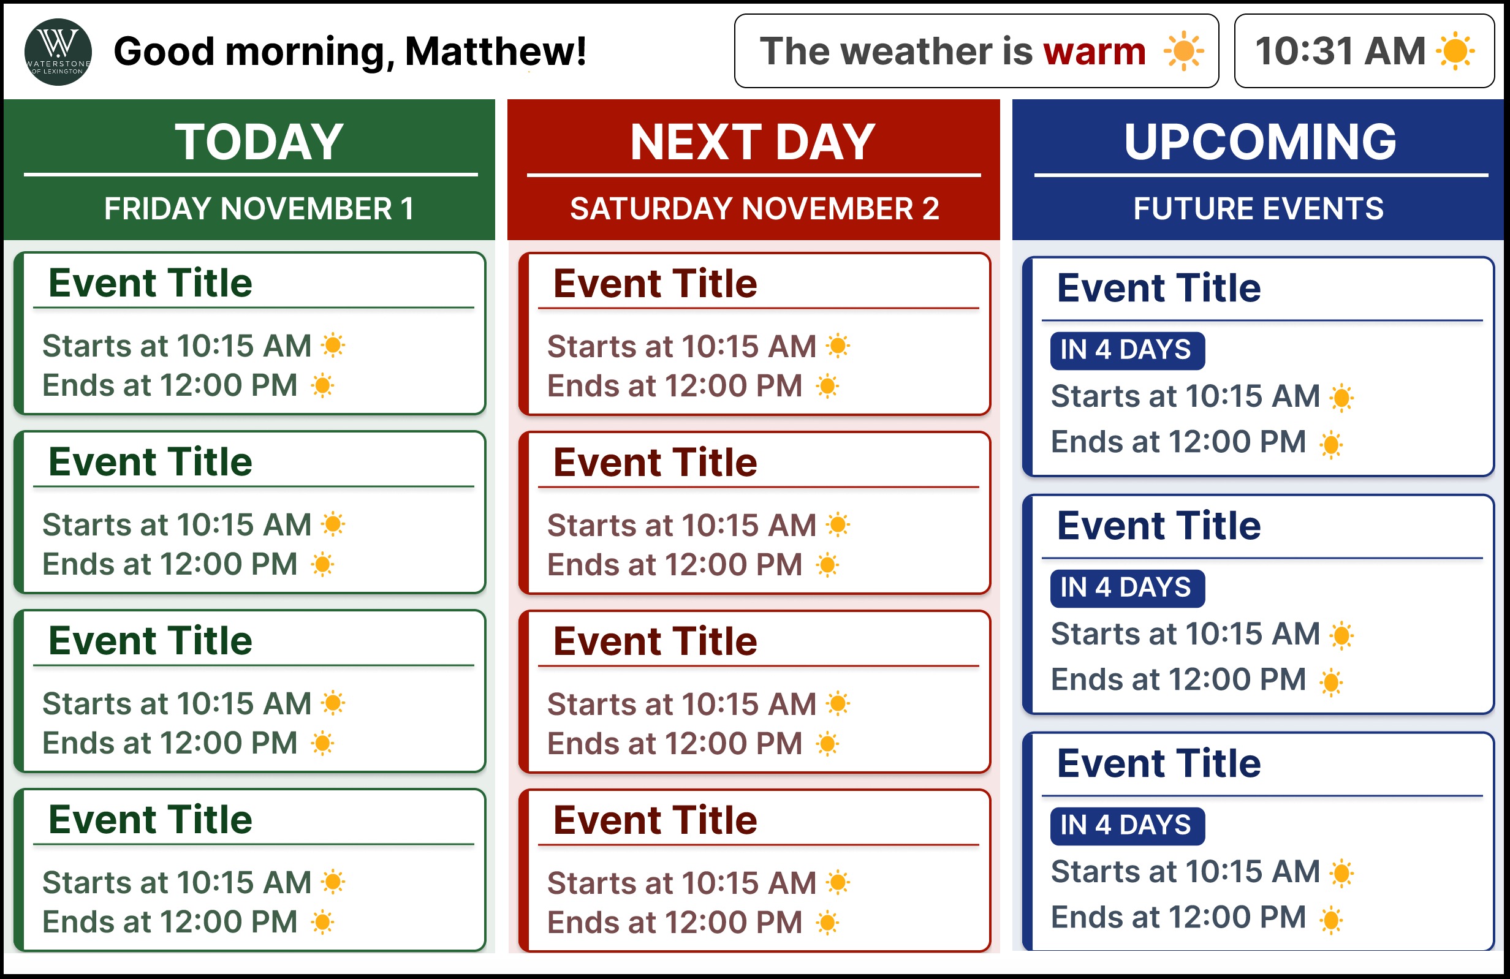Click the 10:31 AM clock box

[x=1364, y=51]
